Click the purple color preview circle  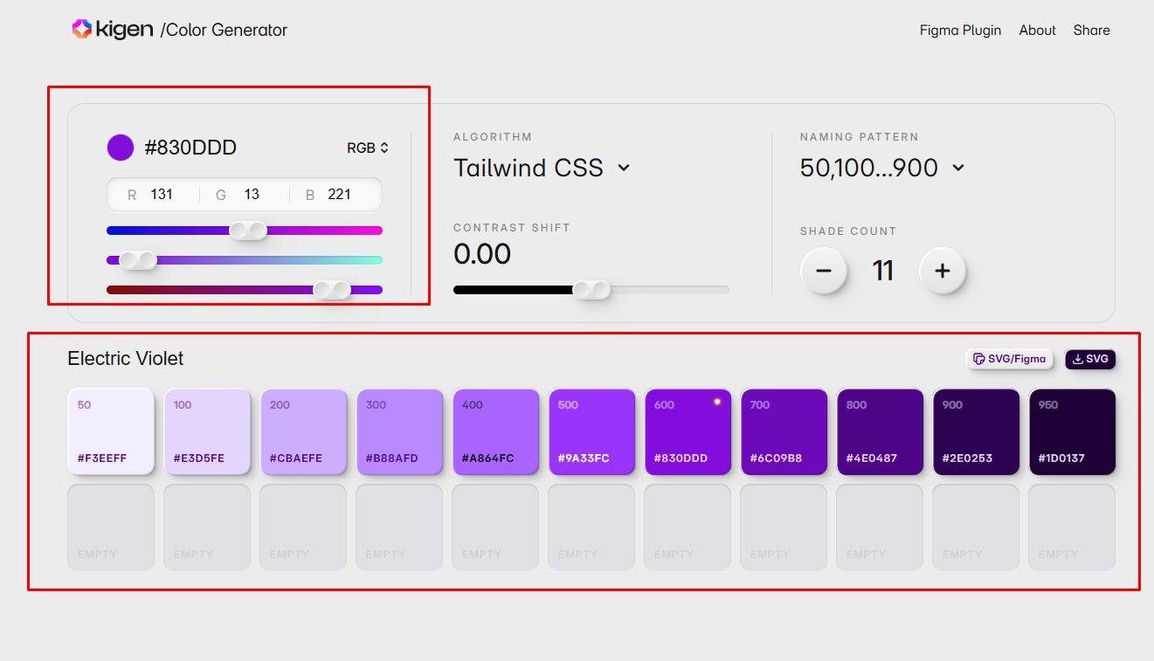click(120, 148)
